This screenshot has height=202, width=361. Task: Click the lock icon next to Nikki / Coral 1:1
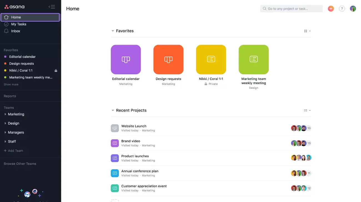click(56, 70)
